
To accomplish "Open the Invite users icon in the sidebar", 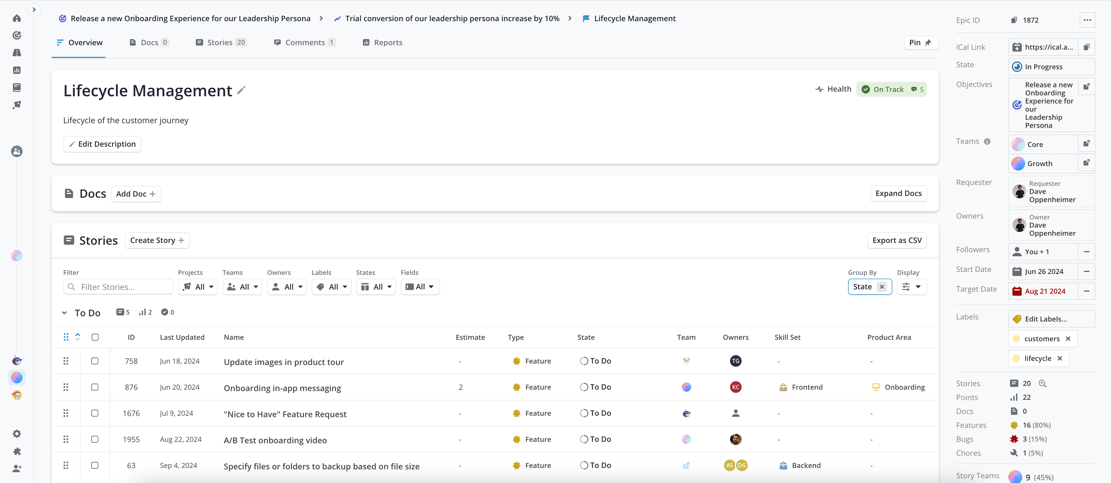I will (x=17, y=468).
